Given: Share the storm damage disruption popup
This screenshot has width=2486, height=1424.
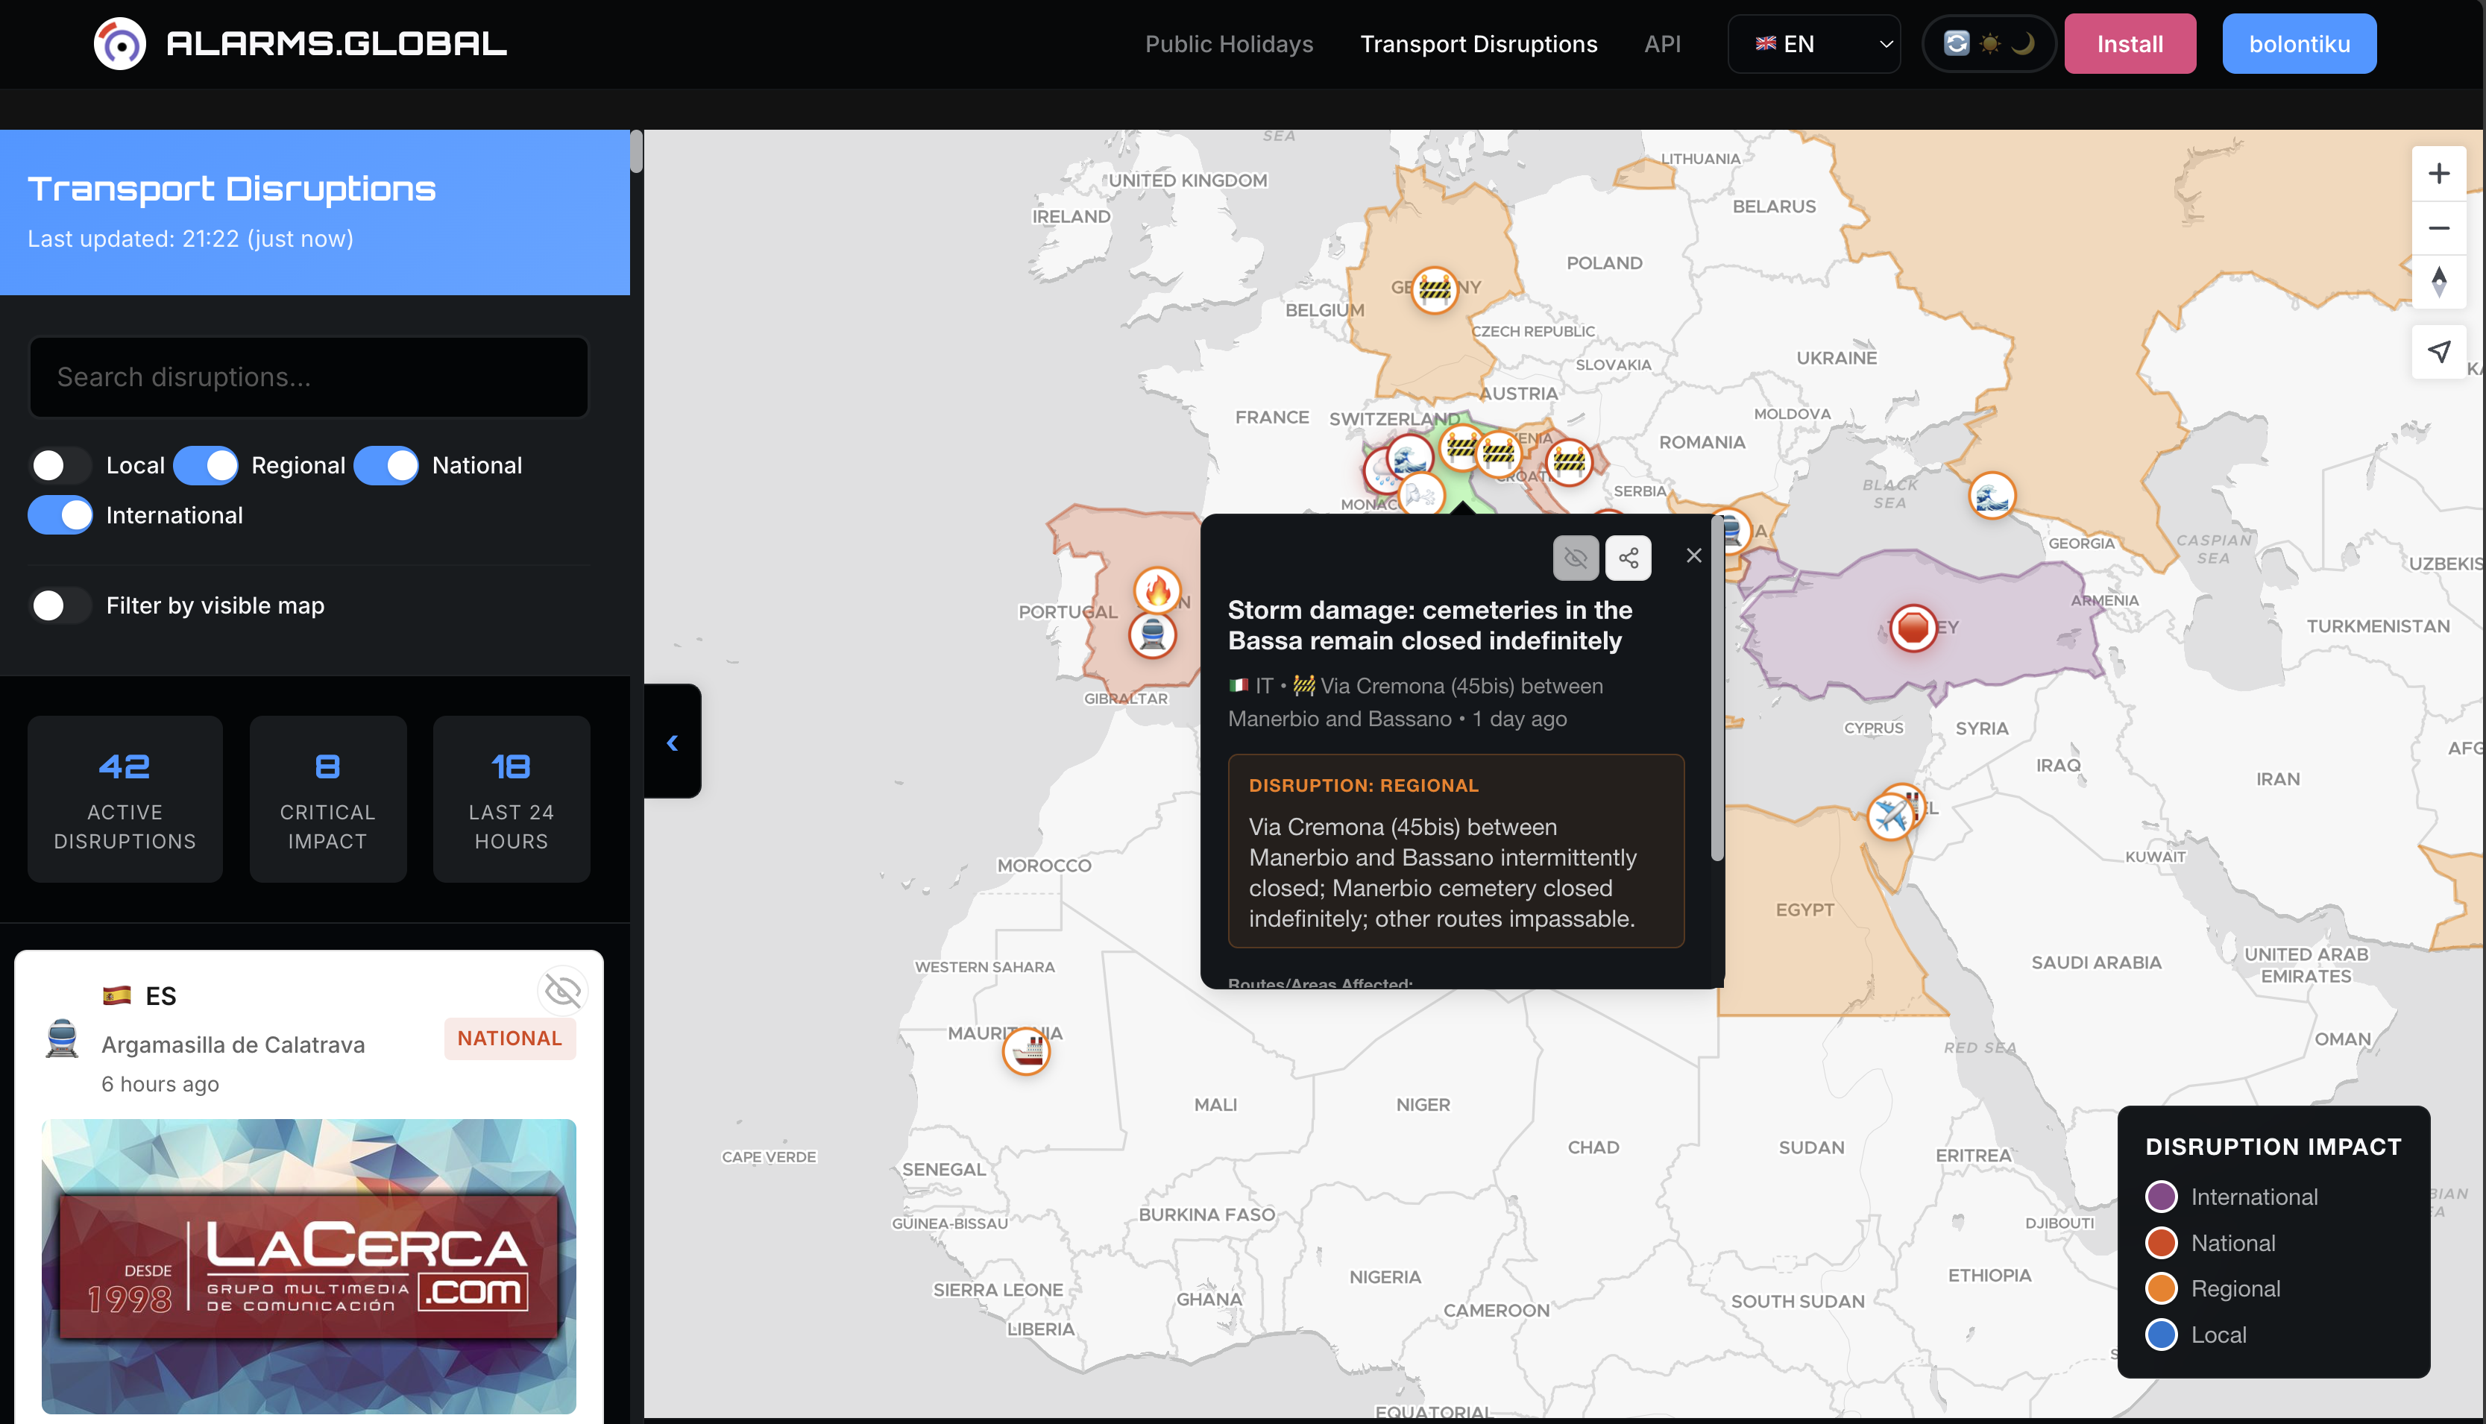Looking at the screenshot, I should click(1629, 558).
